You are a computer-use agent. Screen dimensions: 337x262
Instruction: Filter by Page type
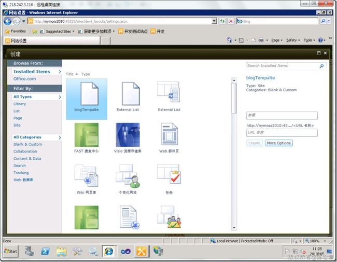pyautogui.click(x=18, y=118)
